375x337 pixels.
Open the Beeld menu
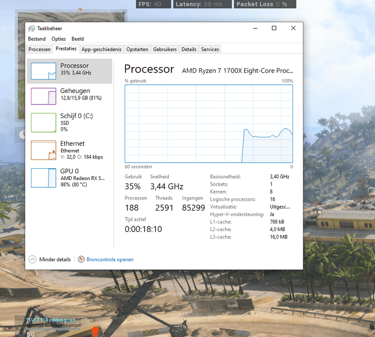coord(77,39)
